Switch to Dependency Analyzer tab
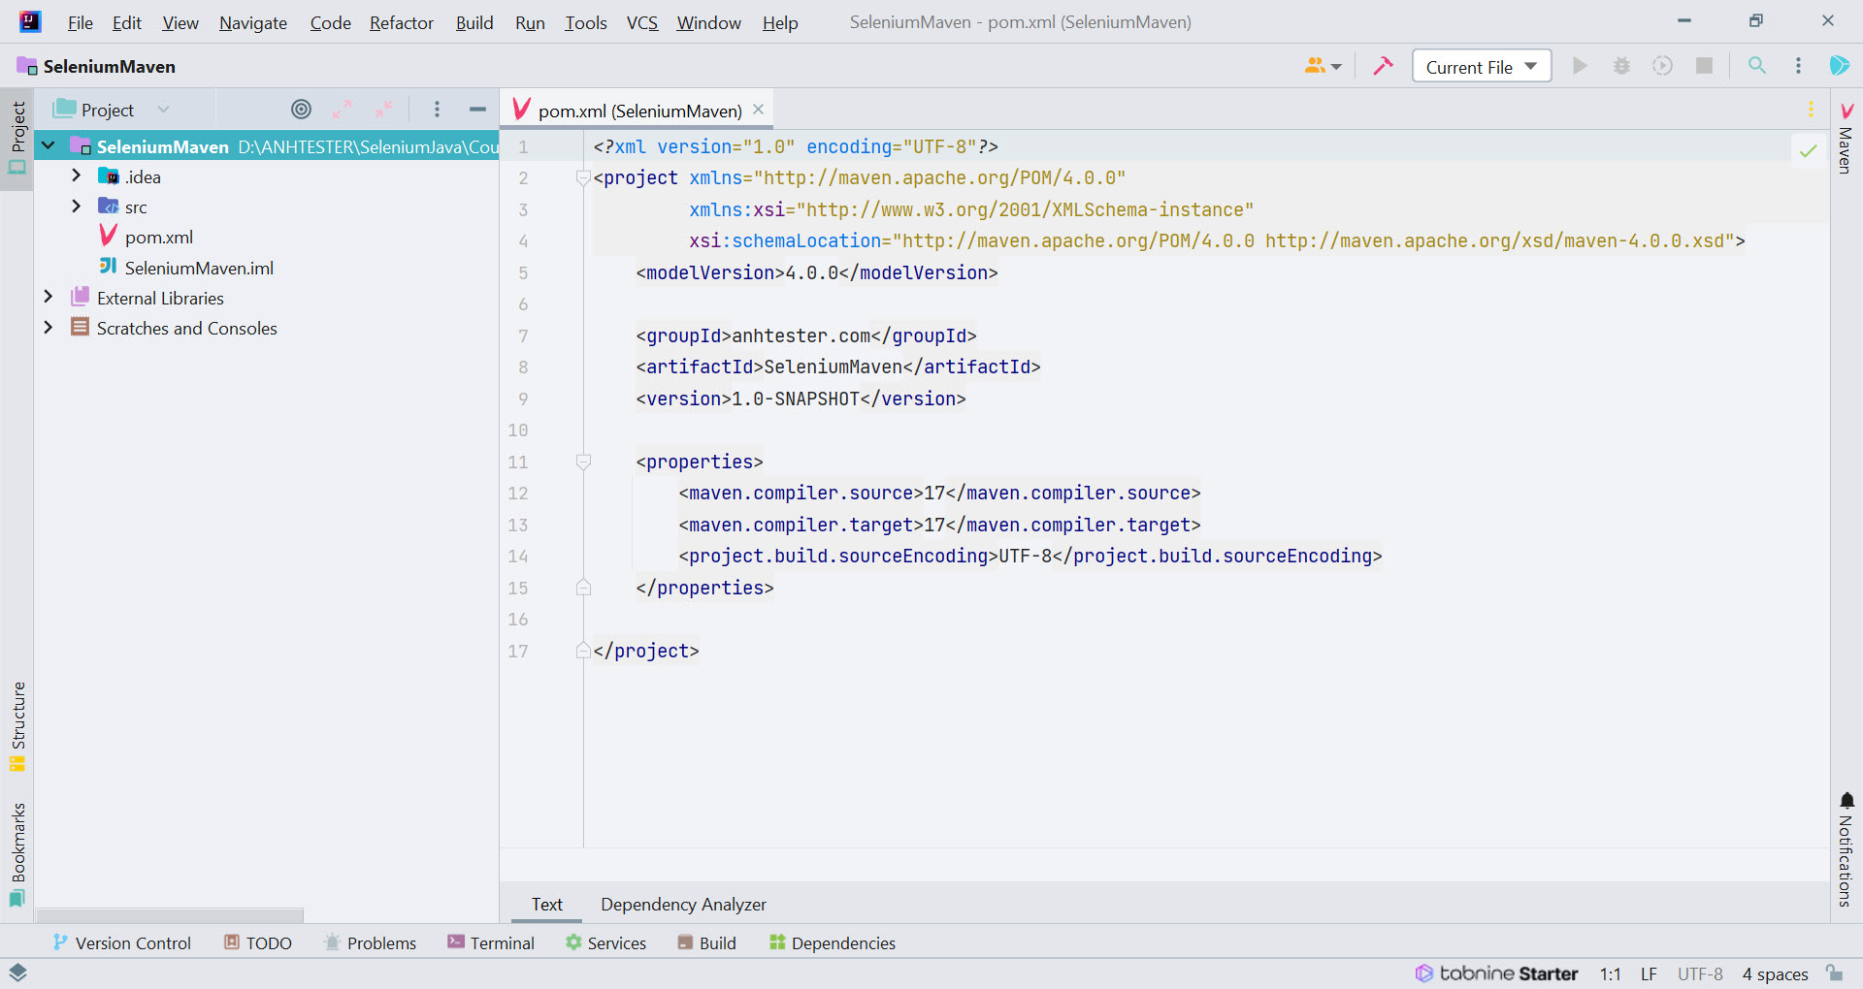 point(683,904)
